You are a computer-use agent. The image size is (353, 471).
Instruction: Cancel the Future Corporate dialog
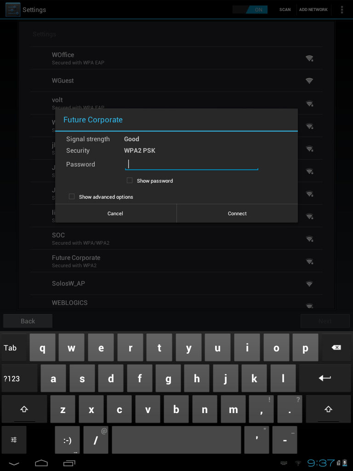coord(115,213)
